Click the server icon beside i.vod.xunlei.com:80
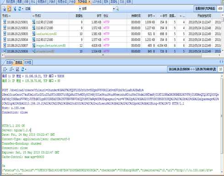The height and width of the screenshot is (176, 224). click(x=34, y=34)
